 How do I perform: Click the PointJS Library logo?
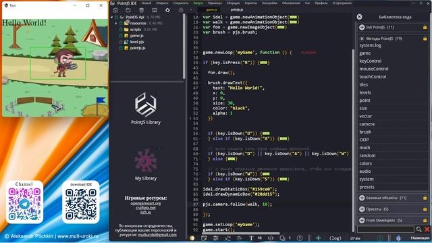(146, 105)
